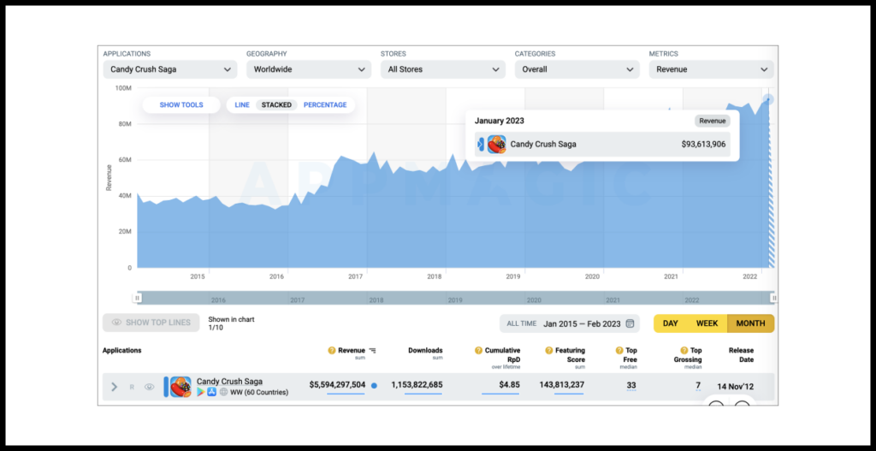This screenshot has width=876, height=451.
Task: Click the data point marker at chart end
Action: point(769,99)
